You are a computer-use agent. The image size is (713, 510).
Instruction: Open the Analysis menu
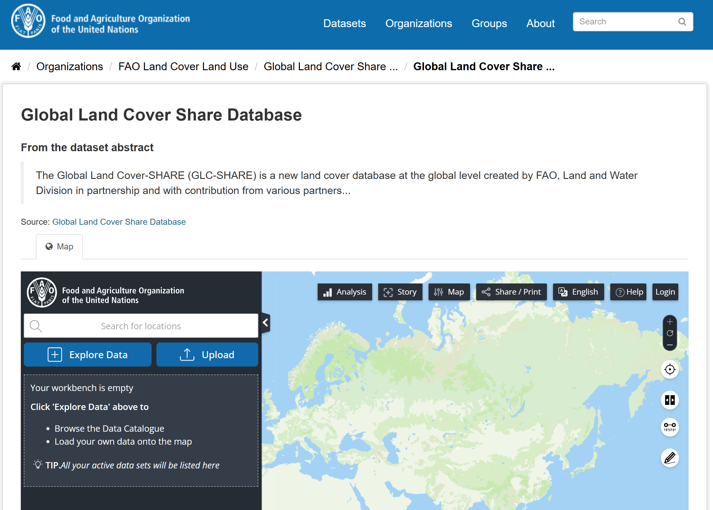344,292
